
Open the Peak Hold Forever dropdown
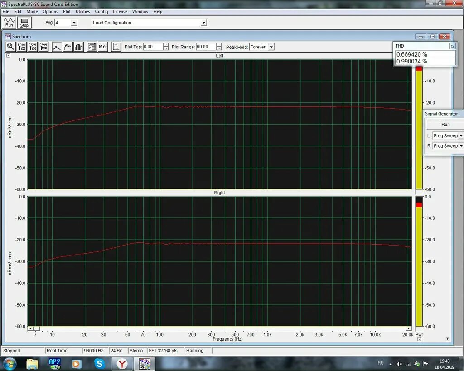pos(271,47)
